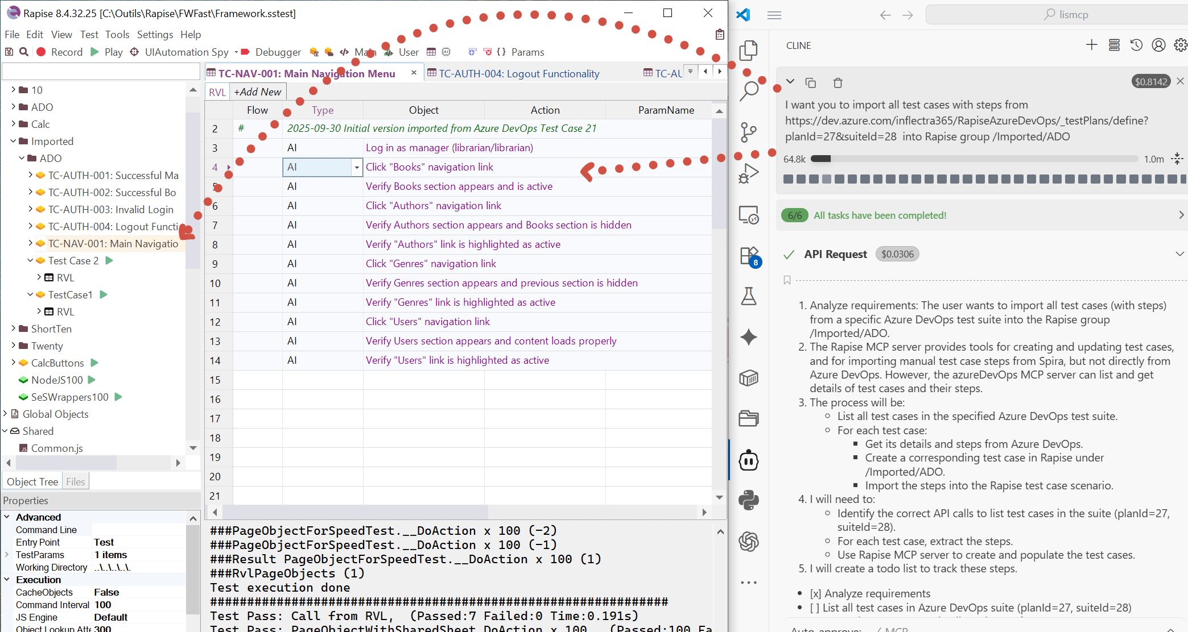Expand the Global Objects tree node
Viewport: 1188px width, 632px height.
pos(5,414)
